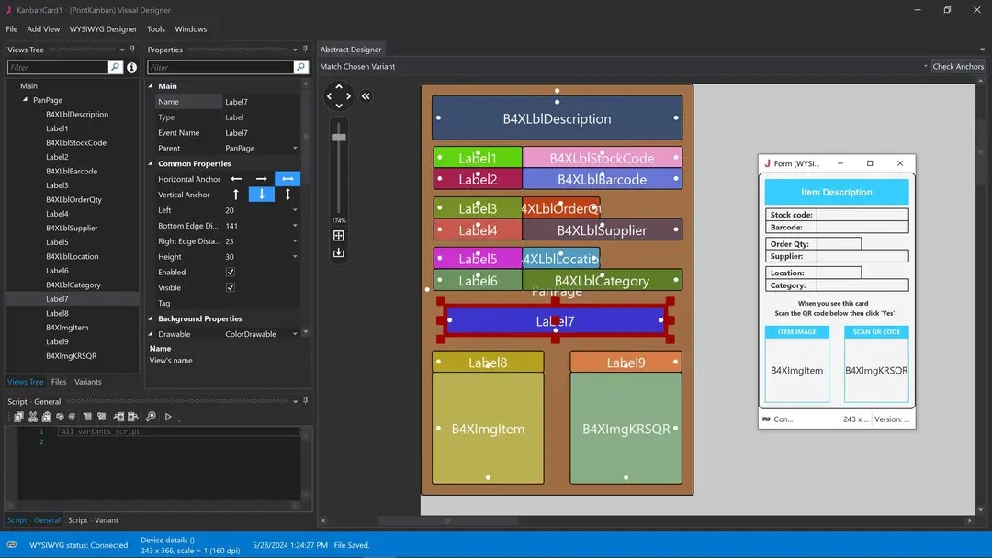Collapse the PanPage node in Views Tree

coord(26,100)
